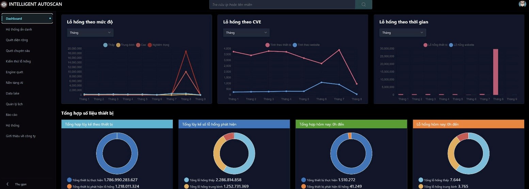Click orange swatch beside 1.218.011.324
The height and width of the screenshot is (189, 529).
69,186
